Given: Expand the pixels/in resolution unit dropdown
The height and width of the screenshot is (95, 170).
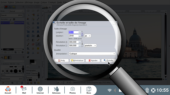Looking at the screenshot, I should (90, 46).
